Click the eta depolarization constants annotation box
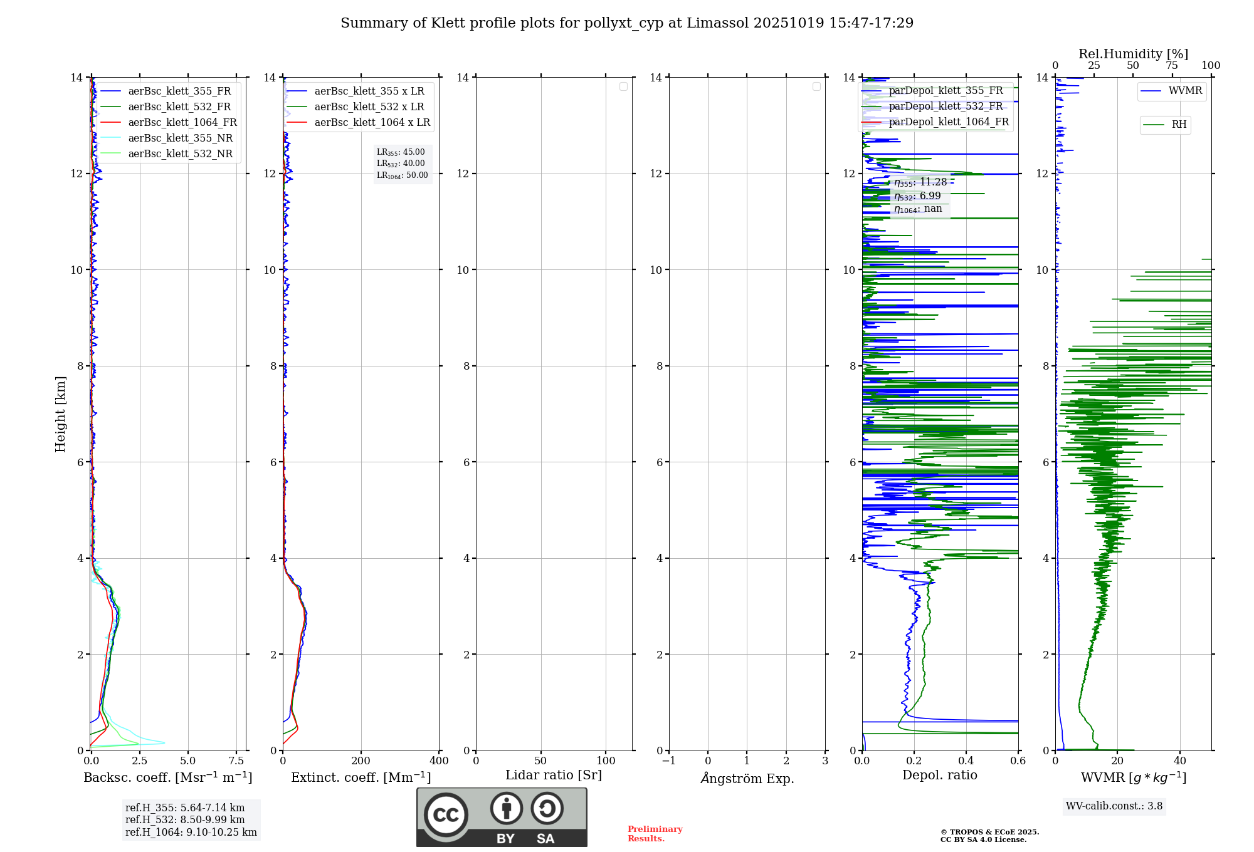The width and height of the screenshot is (1254, 852). click(x=920, y=195)
